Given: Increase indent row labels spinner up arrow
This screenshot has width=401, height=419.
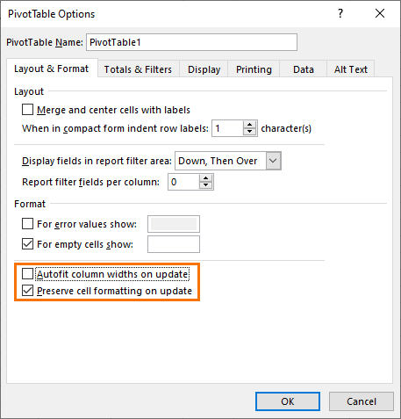Looking at the screenshot, I should click(x=249, y=125).
